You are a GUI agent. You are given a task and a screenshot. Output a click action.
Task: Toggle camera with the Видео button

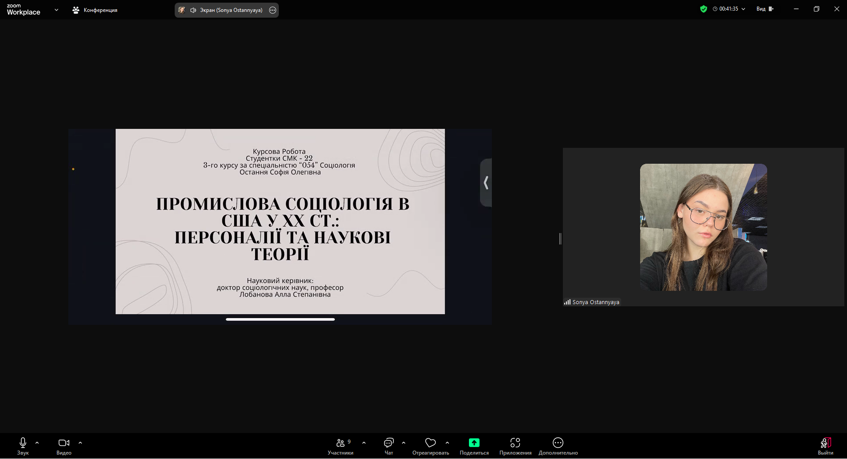point(64,446)
